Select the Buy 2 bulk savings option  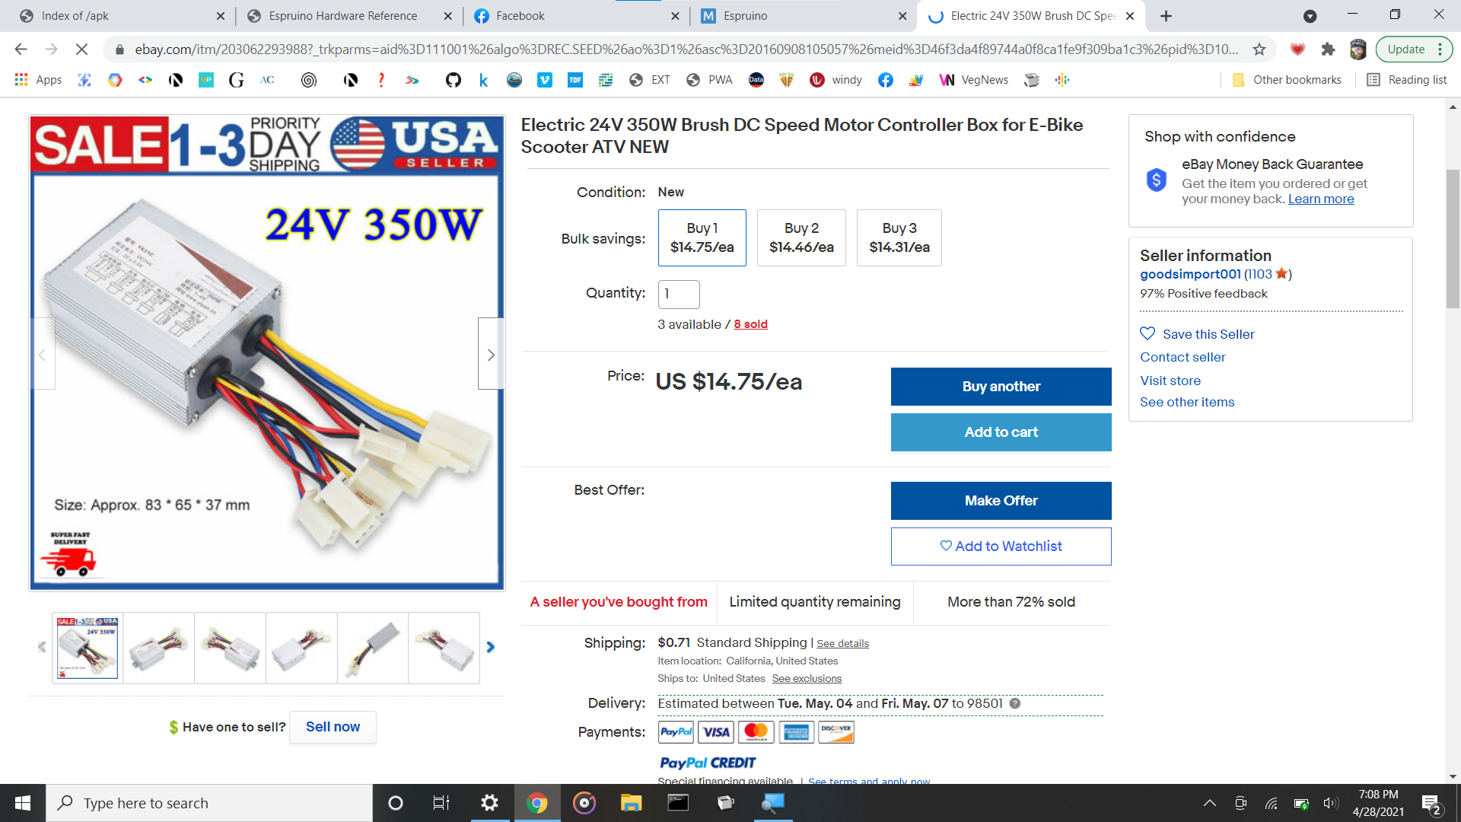click(x=801, y=237)
